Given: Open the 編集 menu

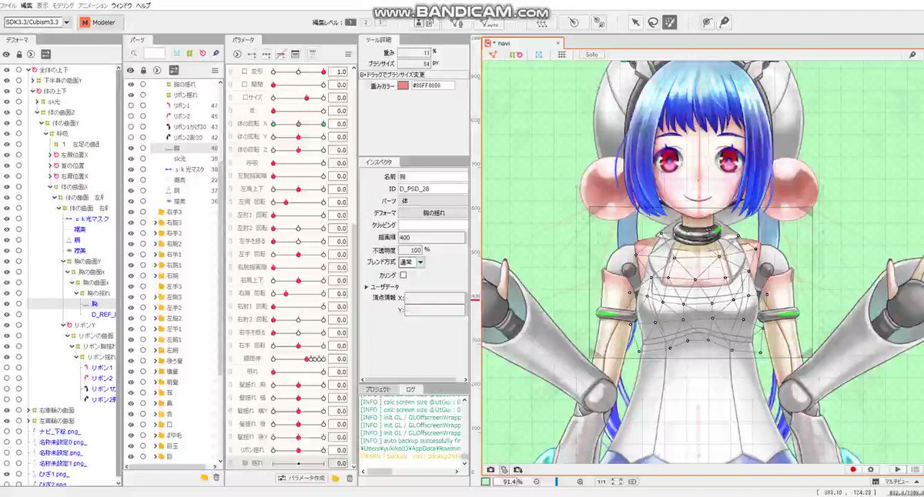Looking at the screenshot, I should [x=27, y=5].
